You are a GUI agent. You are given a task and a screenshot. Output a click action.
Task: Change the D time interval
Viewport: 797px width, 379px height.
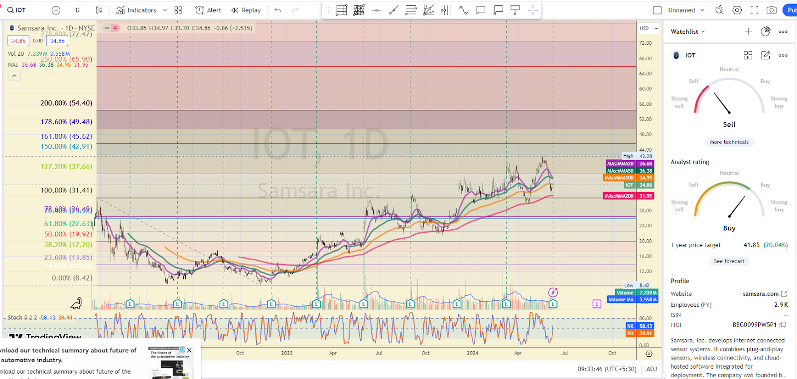tap(78, 10)
